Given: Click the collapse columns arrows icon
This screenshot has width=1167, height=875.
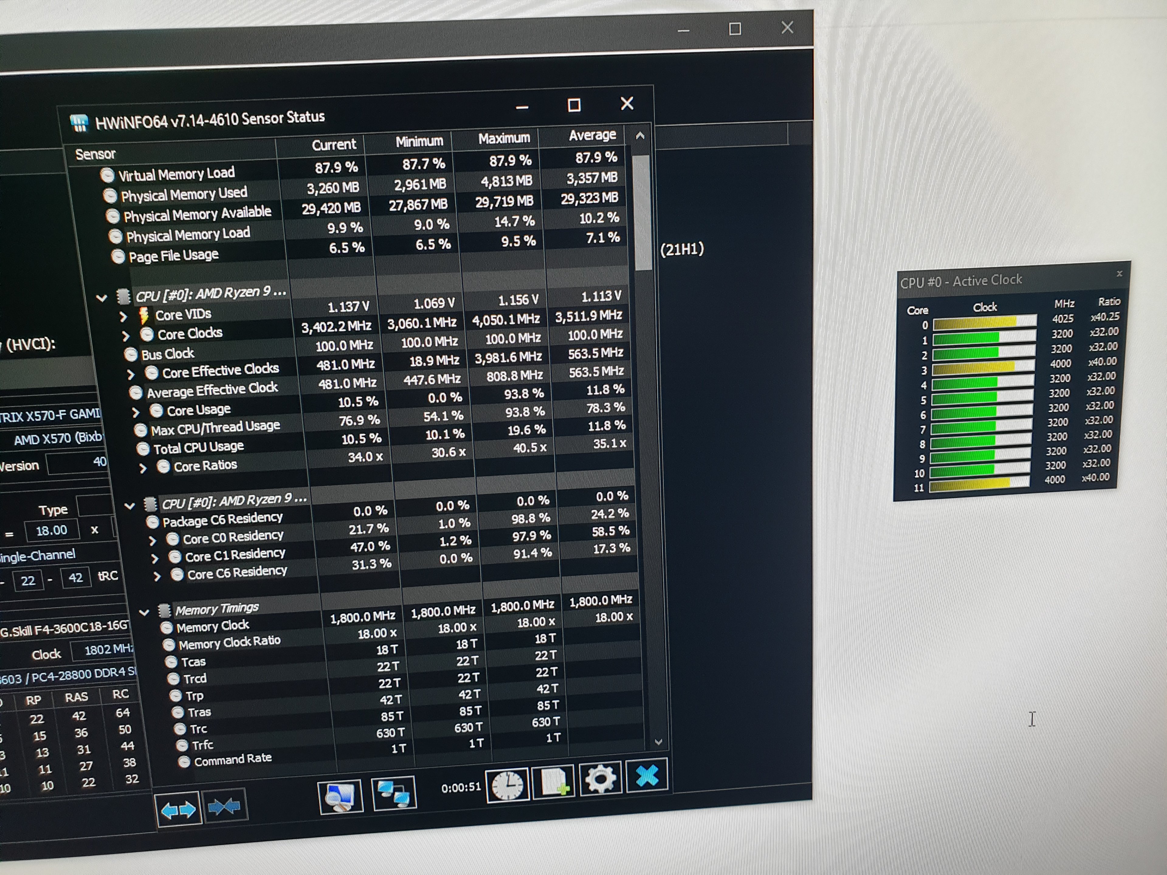Looking at the screenshot, I should (224, 806).
